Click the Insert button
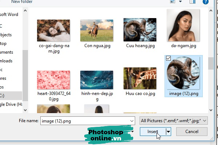The width and height of the screenshot is (218, 145). [x=153, y=132]
